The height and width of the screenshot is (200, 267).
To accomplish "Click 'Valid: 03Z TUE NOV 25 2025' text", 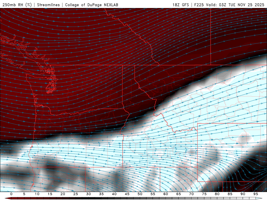I will pyautogui.click(x=235, y=5).
